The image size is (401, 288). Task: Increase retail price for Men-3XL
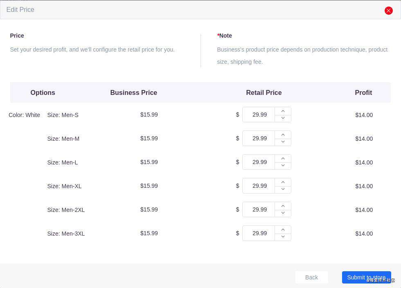(x=283, y=230)
